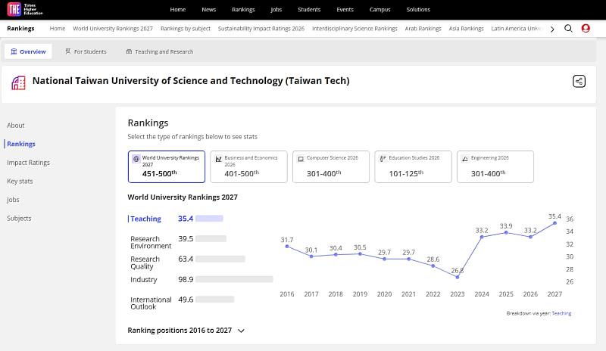The height and width of the screenshot is (351, 606).
Task: Open the search magnifier icon
Action: coord(568,29)
